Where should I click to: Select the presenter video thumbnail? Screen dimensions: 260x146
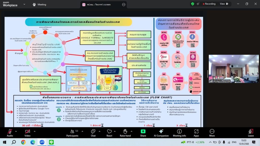pos(234,69)
